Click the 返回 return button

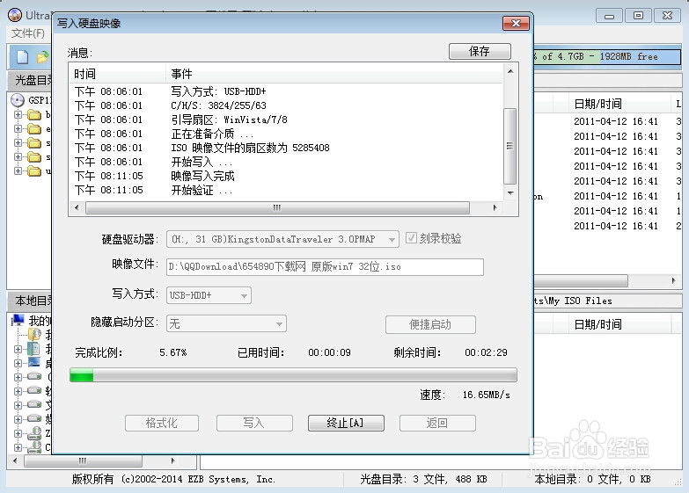pos(437,423)
